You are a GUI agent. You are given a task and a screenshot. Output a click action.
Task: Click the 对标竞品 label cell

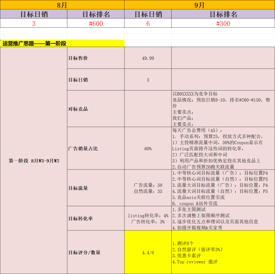coord(96,109)
